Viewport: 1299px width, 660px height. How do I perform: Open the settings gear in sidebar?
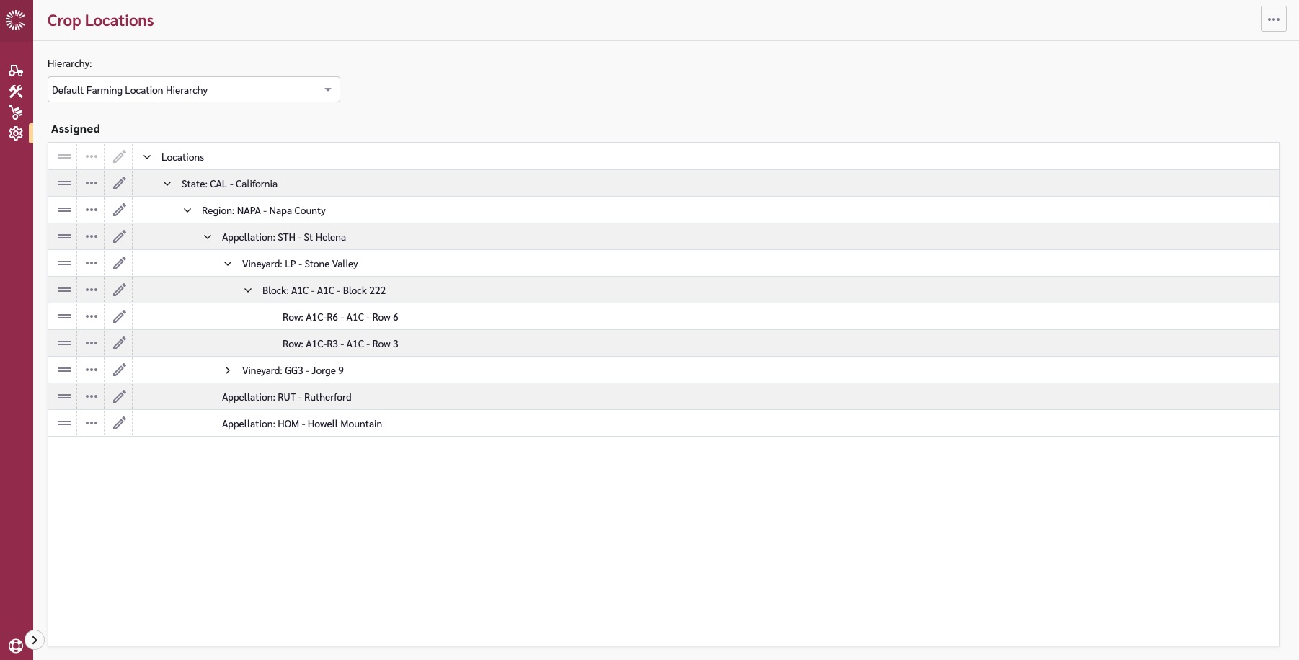point(16,133)
